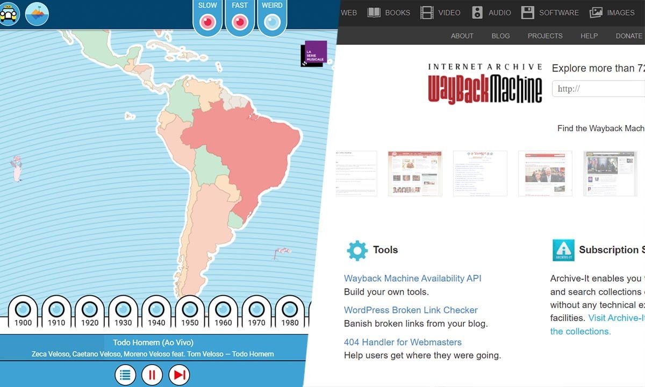
Task: Open the BOOKS section in Internet Archive
Action: [398, 12]
